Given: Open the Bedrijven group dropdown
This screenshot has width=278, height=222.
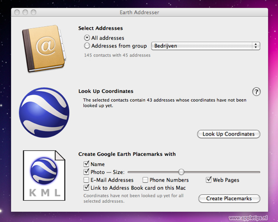Looking at the screenshot, I should point(206,46).
